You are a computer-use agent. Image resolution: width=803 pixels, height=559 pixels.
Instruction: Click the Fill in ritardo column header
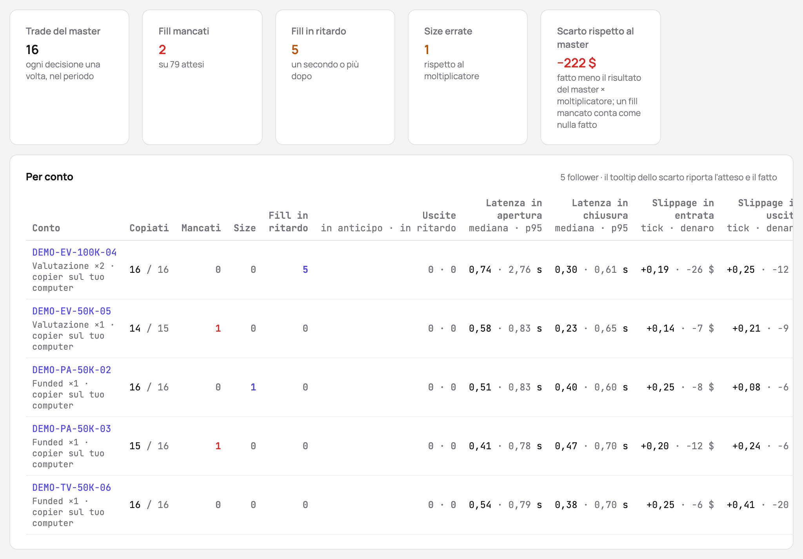coord(288,222)
